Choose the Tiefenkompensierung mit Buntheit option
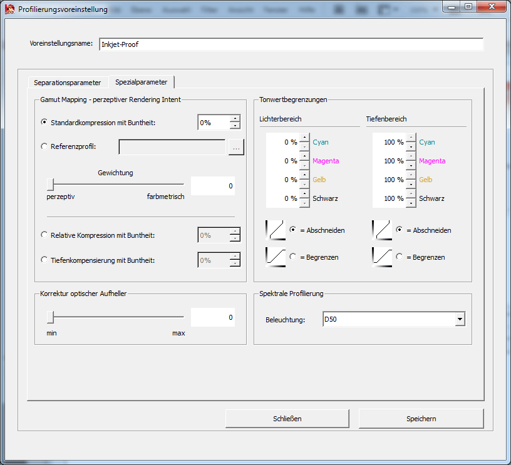This screenshot has width=511, height=465. pos(44,260)
